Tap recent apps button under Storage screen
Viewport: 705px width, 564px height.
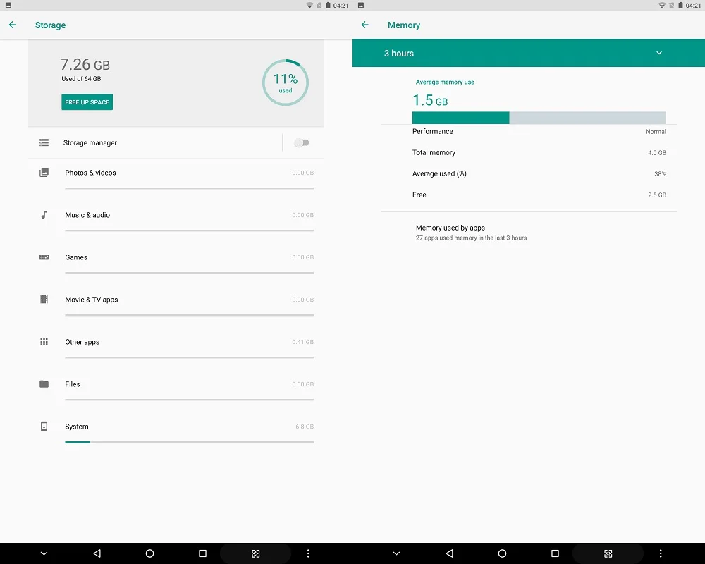click(x=203, y=553)
